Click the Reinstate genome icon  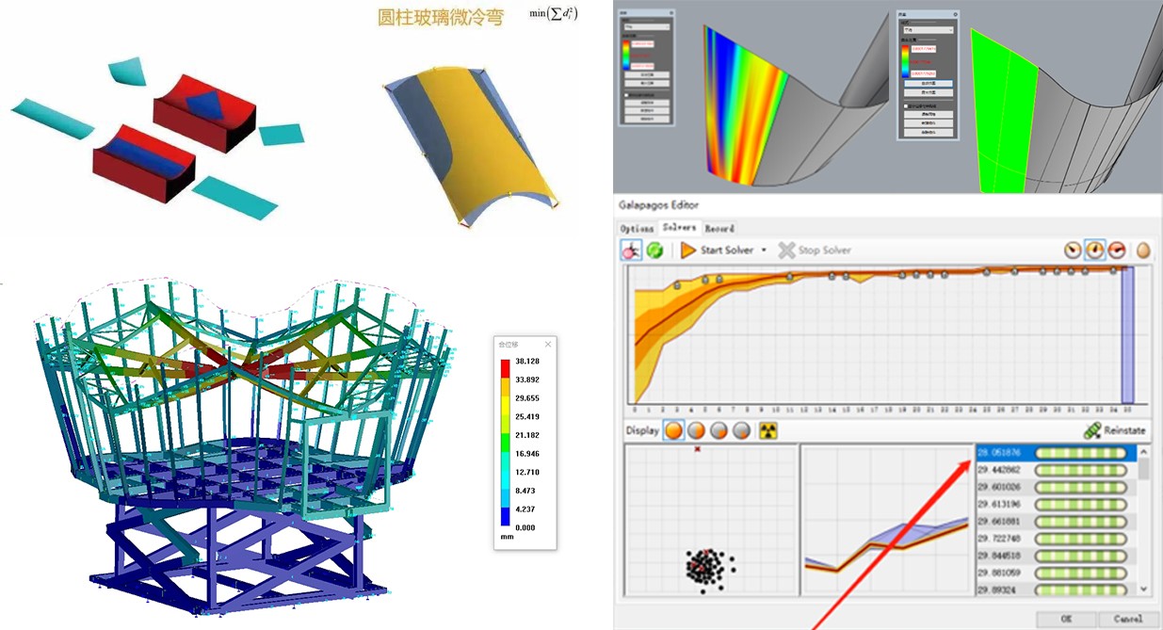tap(1091, 431)
